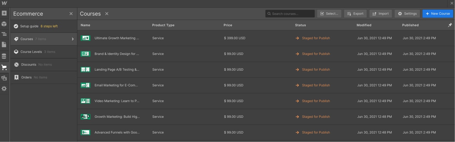Close the Ecommerce panel
Viewport: 455px width, 142px height.
71,14
